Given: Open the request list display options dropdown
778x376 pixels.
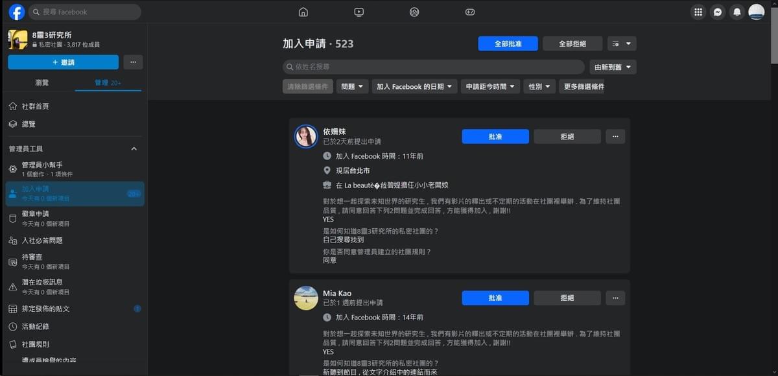Looking at the screenshot, I should pos(622,43).
